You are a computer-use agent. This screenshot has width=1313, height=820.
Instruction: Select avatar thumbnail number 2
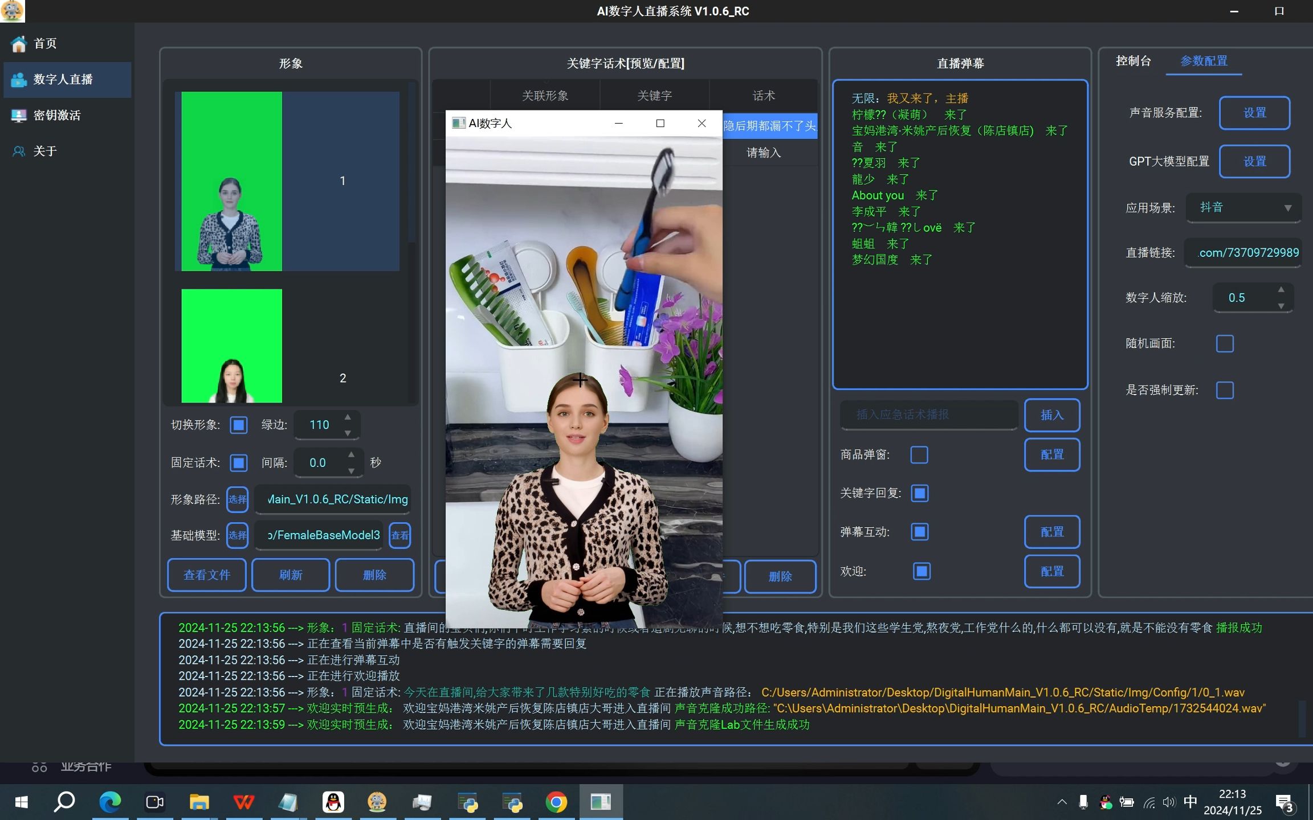click(x=231, y=346)
